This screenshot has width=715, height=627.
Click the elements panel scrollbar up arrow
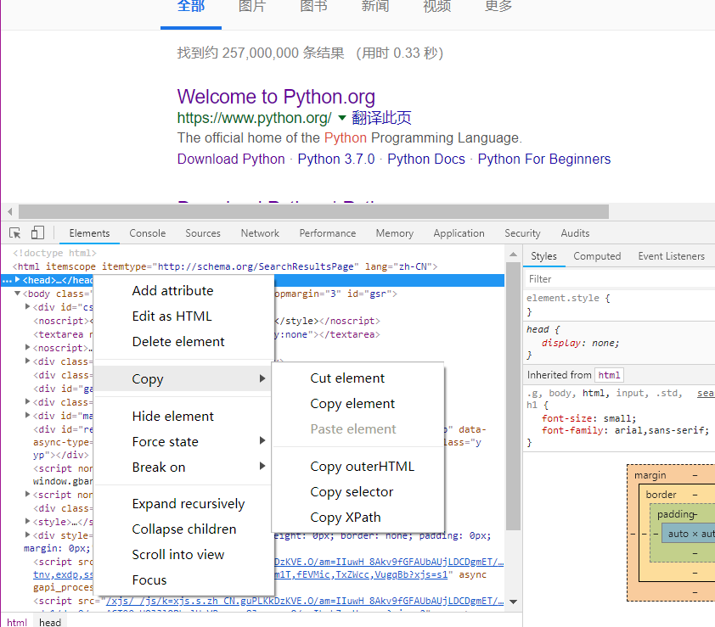click(513, 253)
